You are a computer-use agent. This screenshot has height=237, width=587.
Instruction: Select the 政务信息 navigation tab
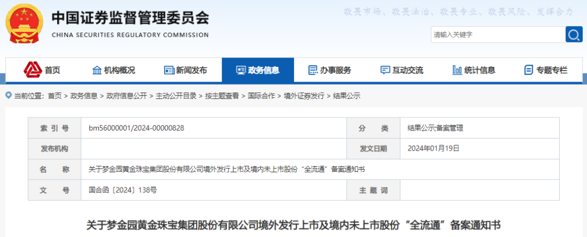(258, 70)
